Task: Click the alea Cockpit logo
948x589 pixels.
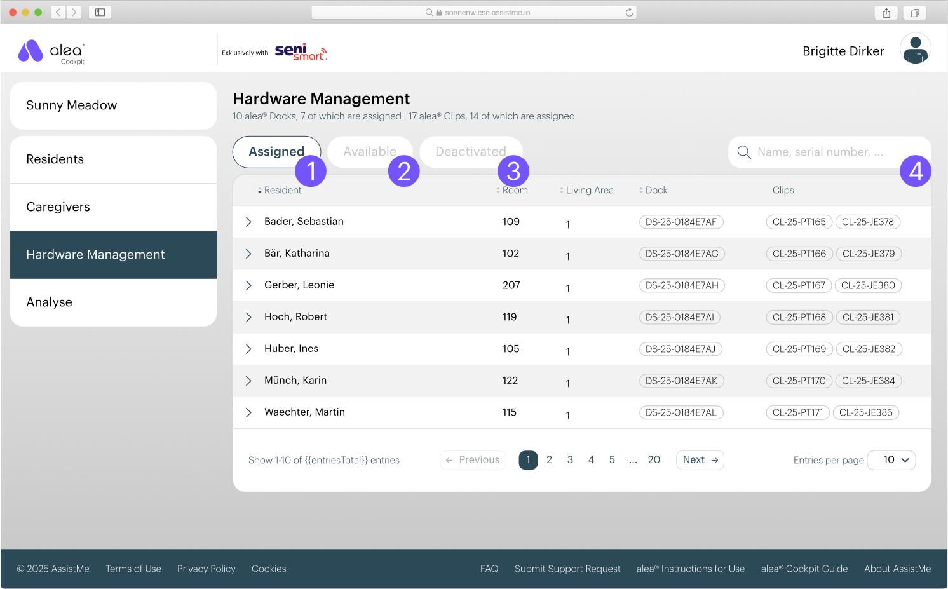Action: pyautogui.click(x=51, y=51)
